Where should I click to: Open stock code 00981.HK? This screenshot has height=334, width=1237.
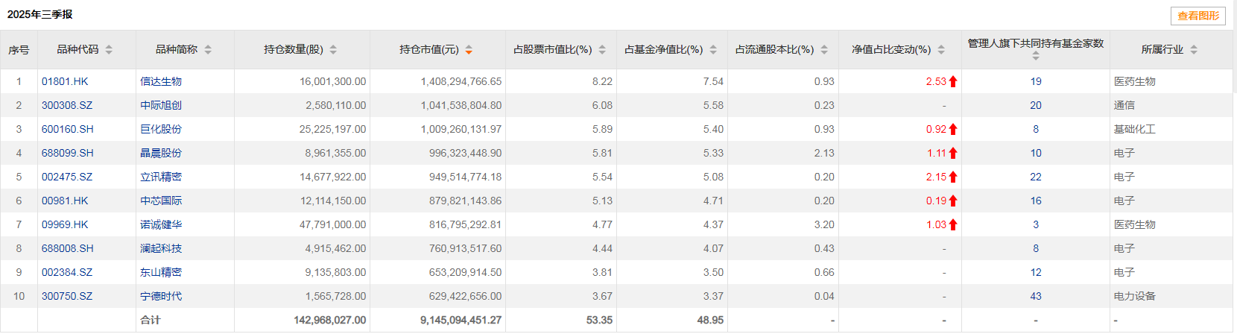pos(65,201)
